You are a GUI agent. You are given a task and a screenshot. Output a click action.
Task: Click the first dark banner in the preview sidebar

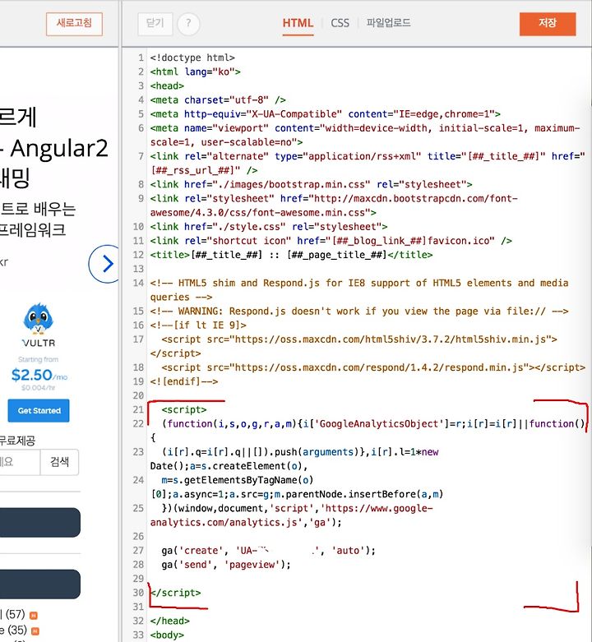(39, 523)
